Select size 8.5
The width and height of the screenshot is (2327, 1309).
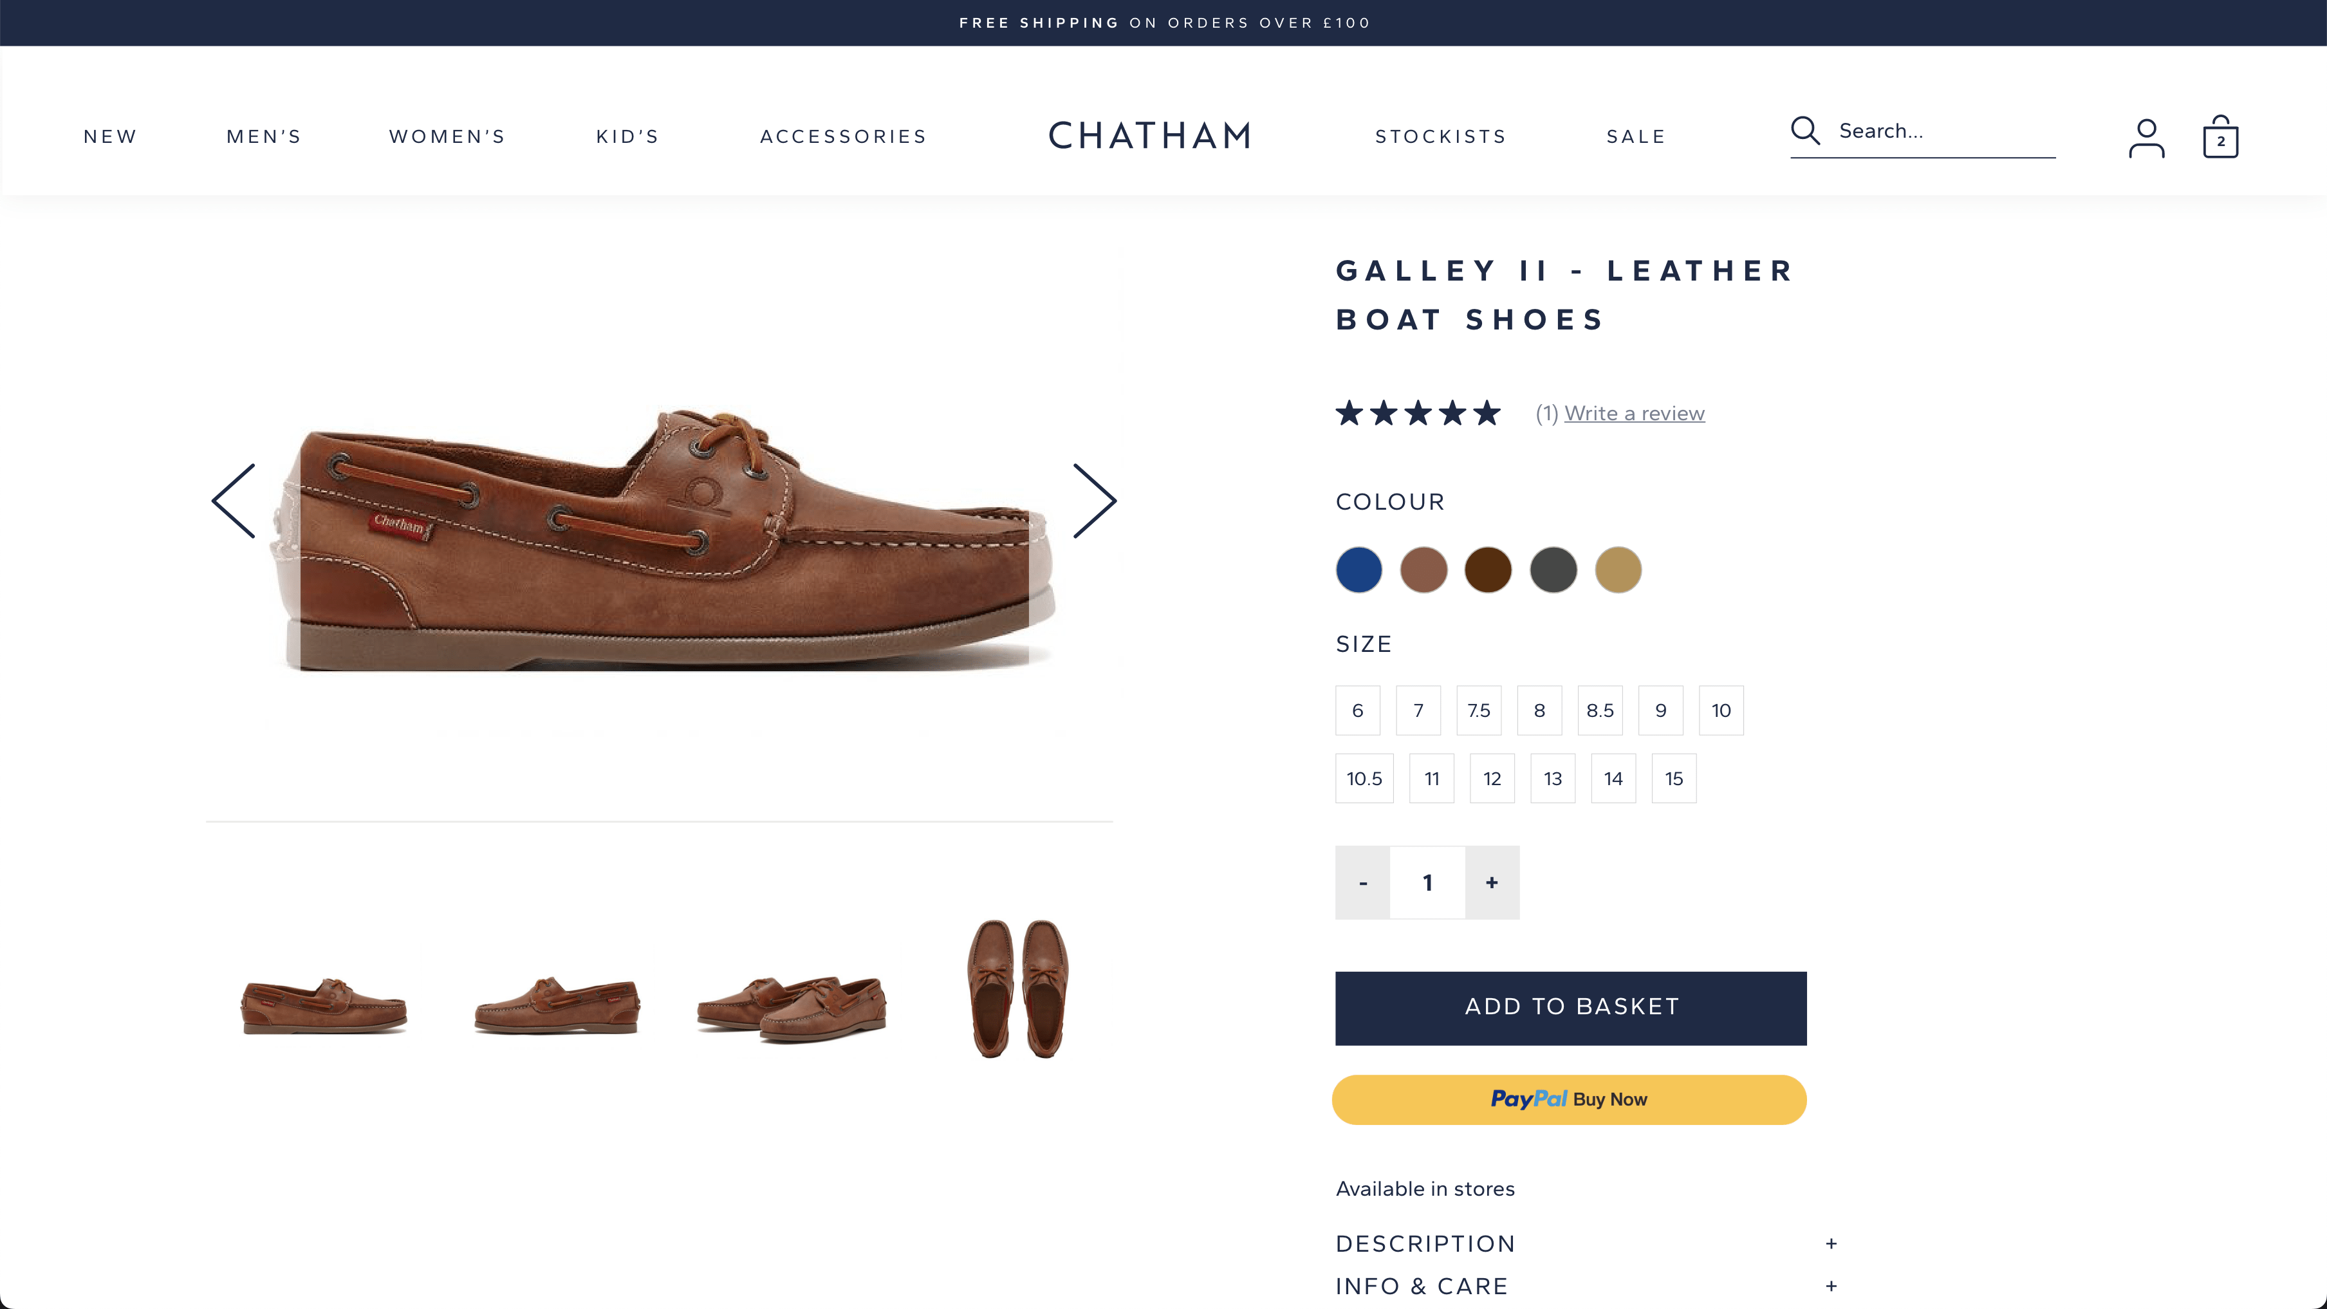[x=1600, y=711]
